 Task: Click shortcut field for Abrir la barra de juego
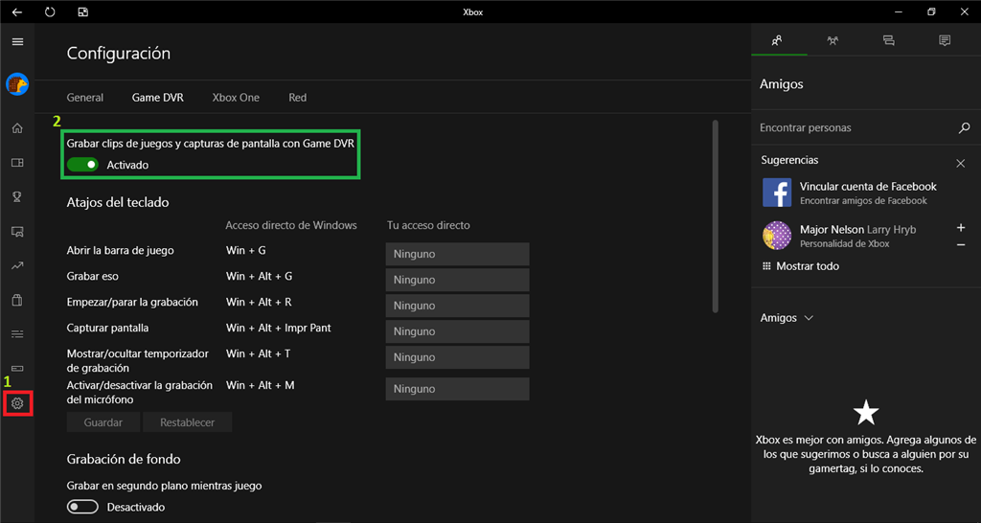click(457, 254)
